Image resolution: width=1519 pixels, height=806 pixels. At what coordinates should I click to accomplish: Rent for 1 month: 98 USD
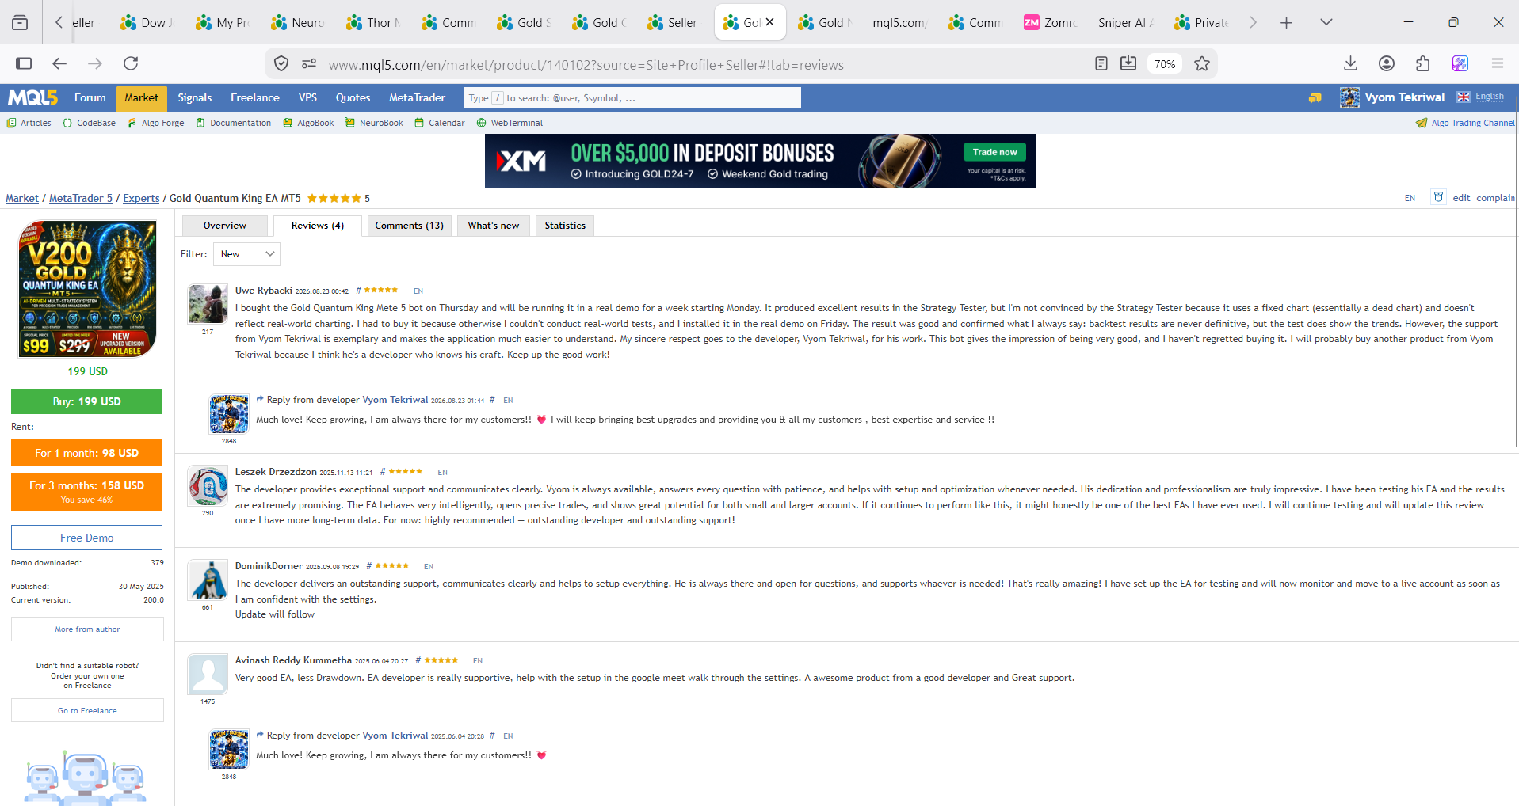click(x=86, y=453)
